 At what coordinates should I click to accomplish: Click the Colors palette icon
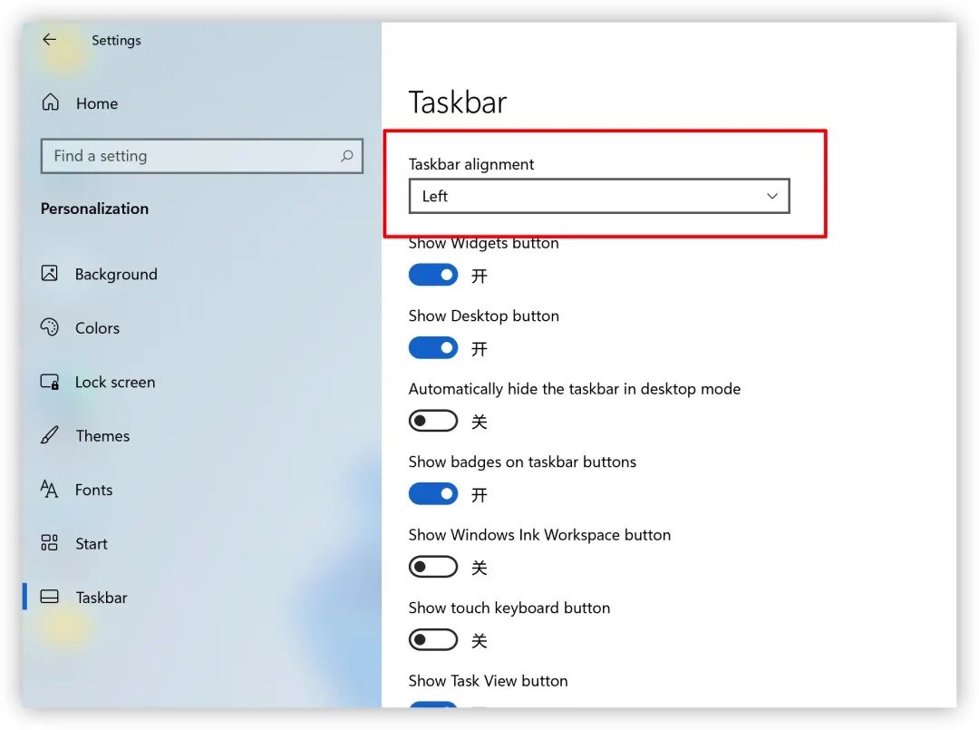(x=50, y=327)
